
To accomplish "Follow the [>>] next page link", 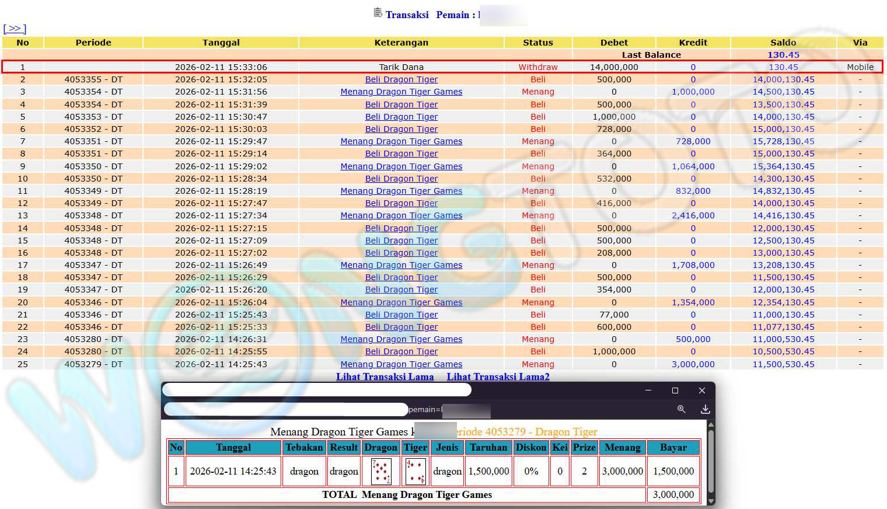I will tap(15, 29).
